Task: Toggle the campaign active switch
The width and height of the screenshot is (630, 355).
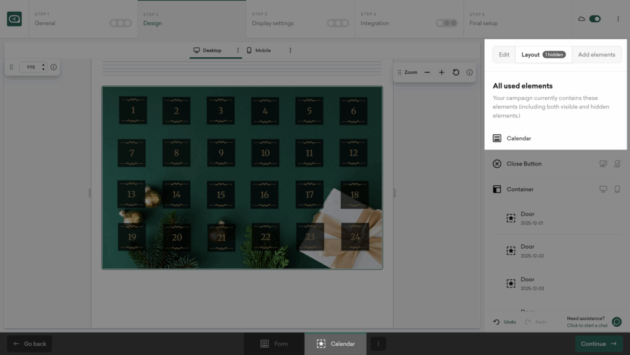Action: (x=595, y=19)
